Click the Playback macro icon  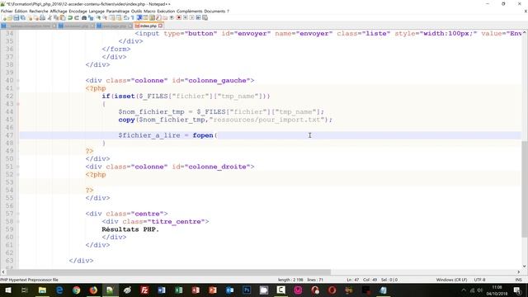pyautogui.click(x=192, y=17)
